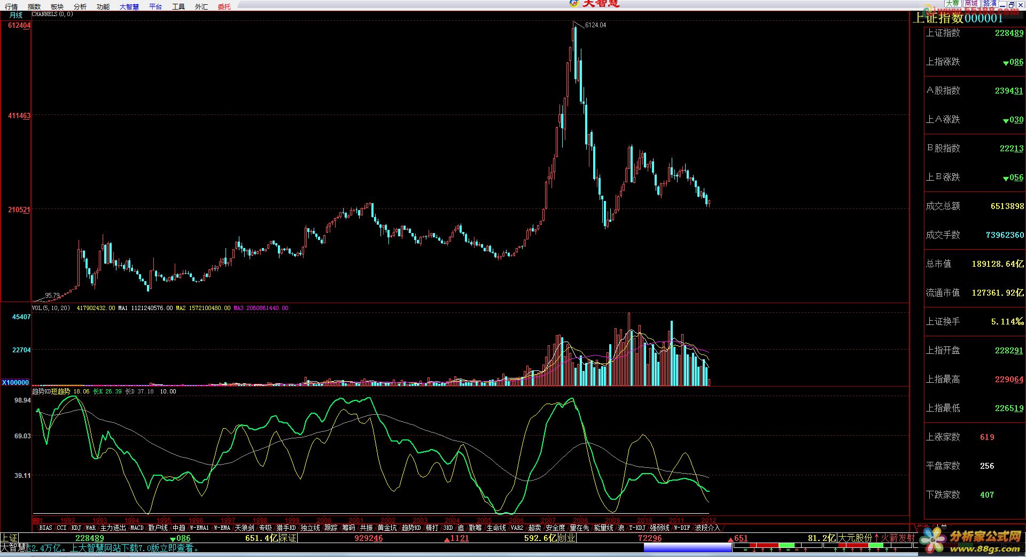
Task: Click the VOL(5,10,20) indicator label
Action: 51,308
